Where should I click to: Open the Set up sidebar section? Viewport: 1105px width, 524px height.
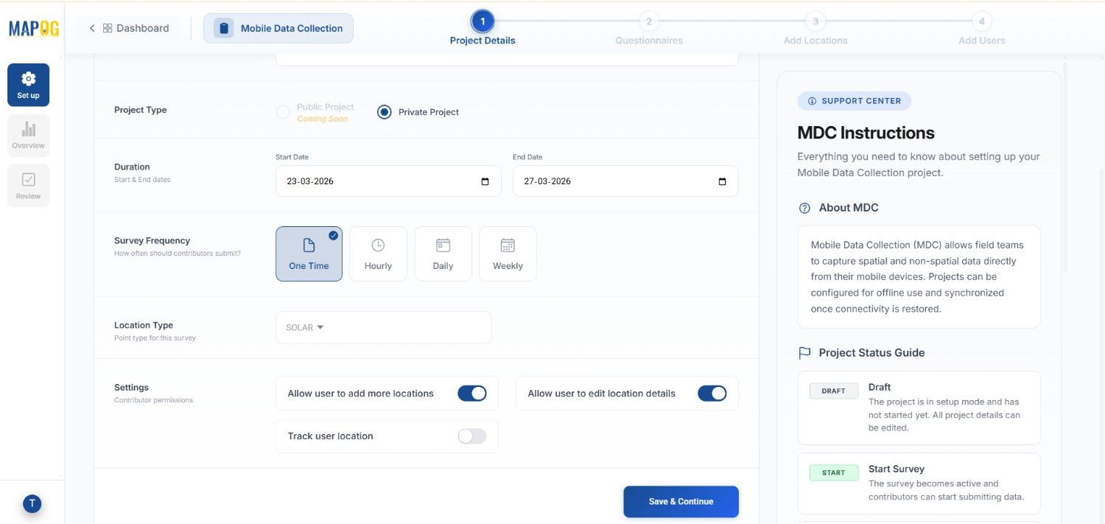pos(28,84)
